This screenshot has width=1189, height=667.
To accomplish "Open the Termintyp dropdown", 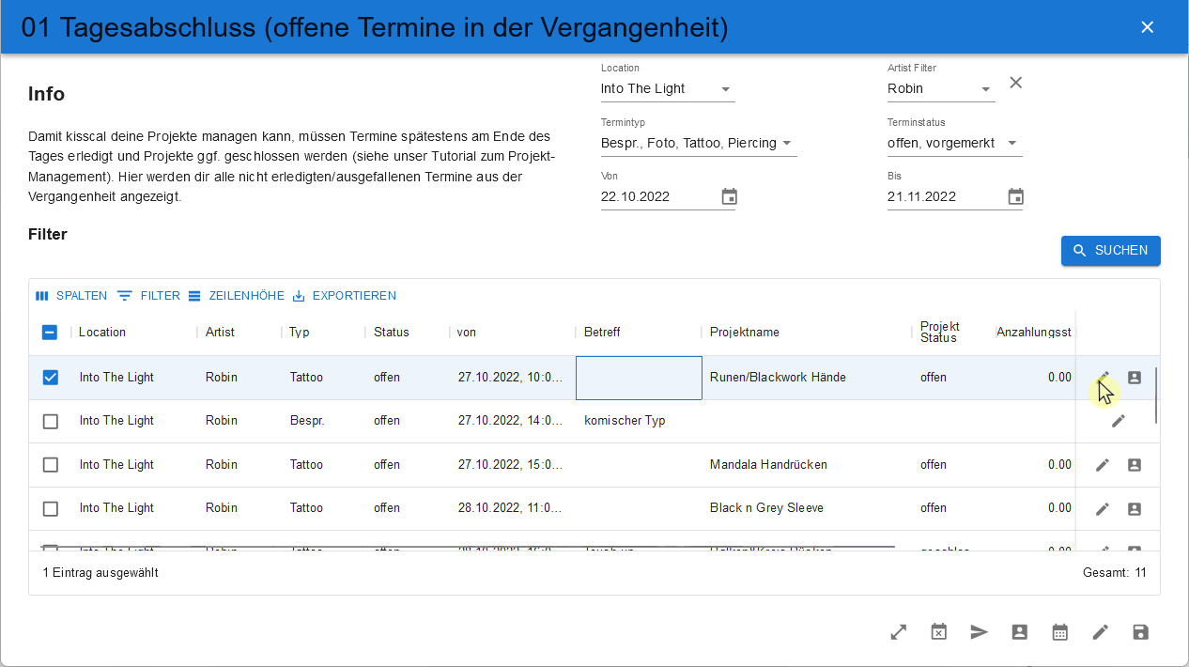I will coord(699,143).
